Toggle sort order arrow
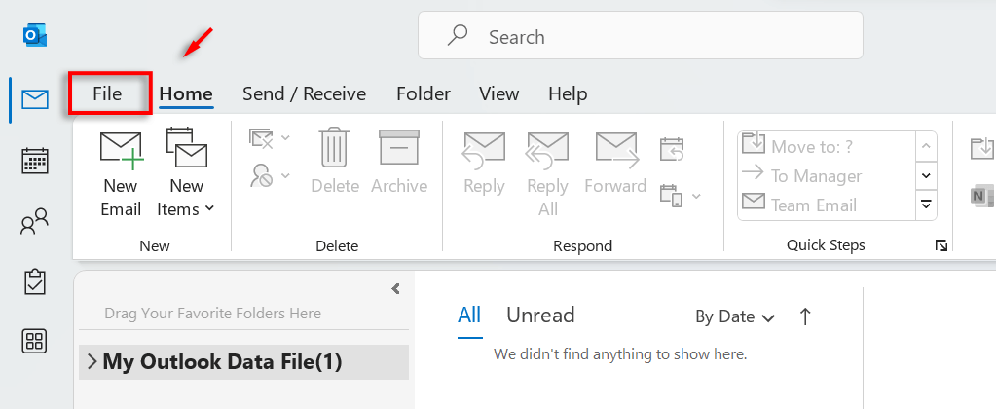 pyautogui.click(x=805, y=316)
